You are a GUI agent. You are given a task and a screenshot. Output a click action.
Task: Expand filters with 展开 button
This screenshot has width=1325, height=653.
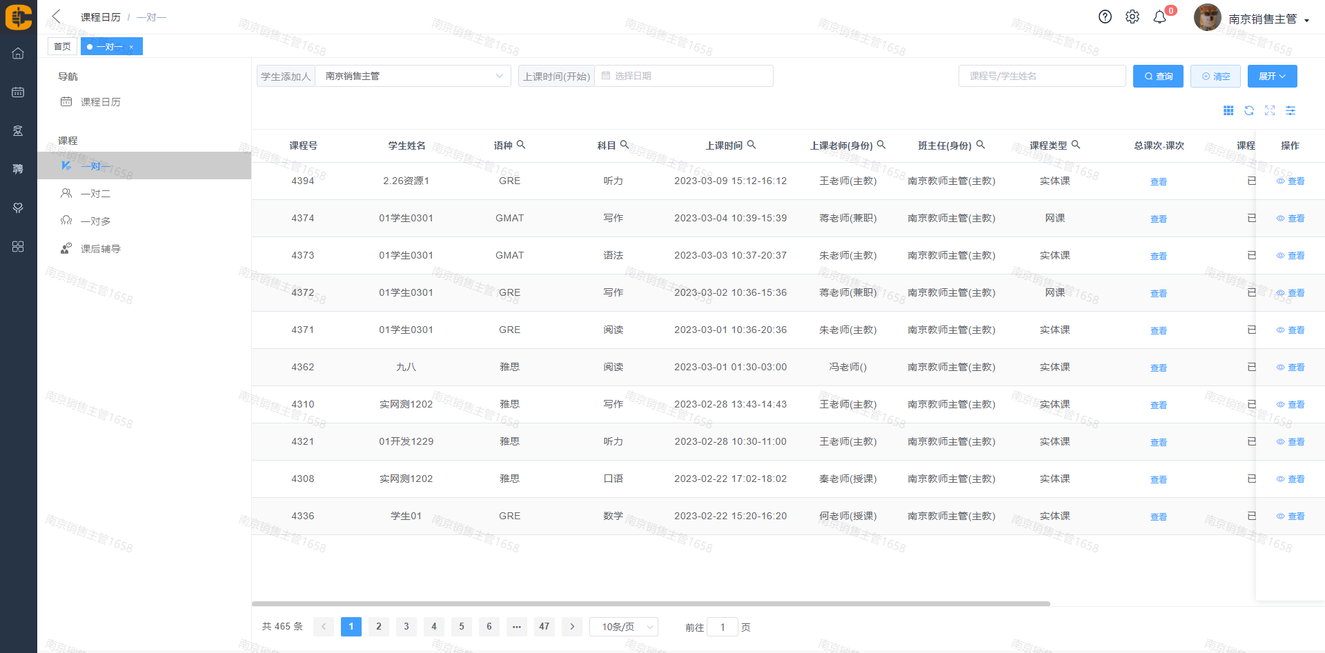point(1272,76)
